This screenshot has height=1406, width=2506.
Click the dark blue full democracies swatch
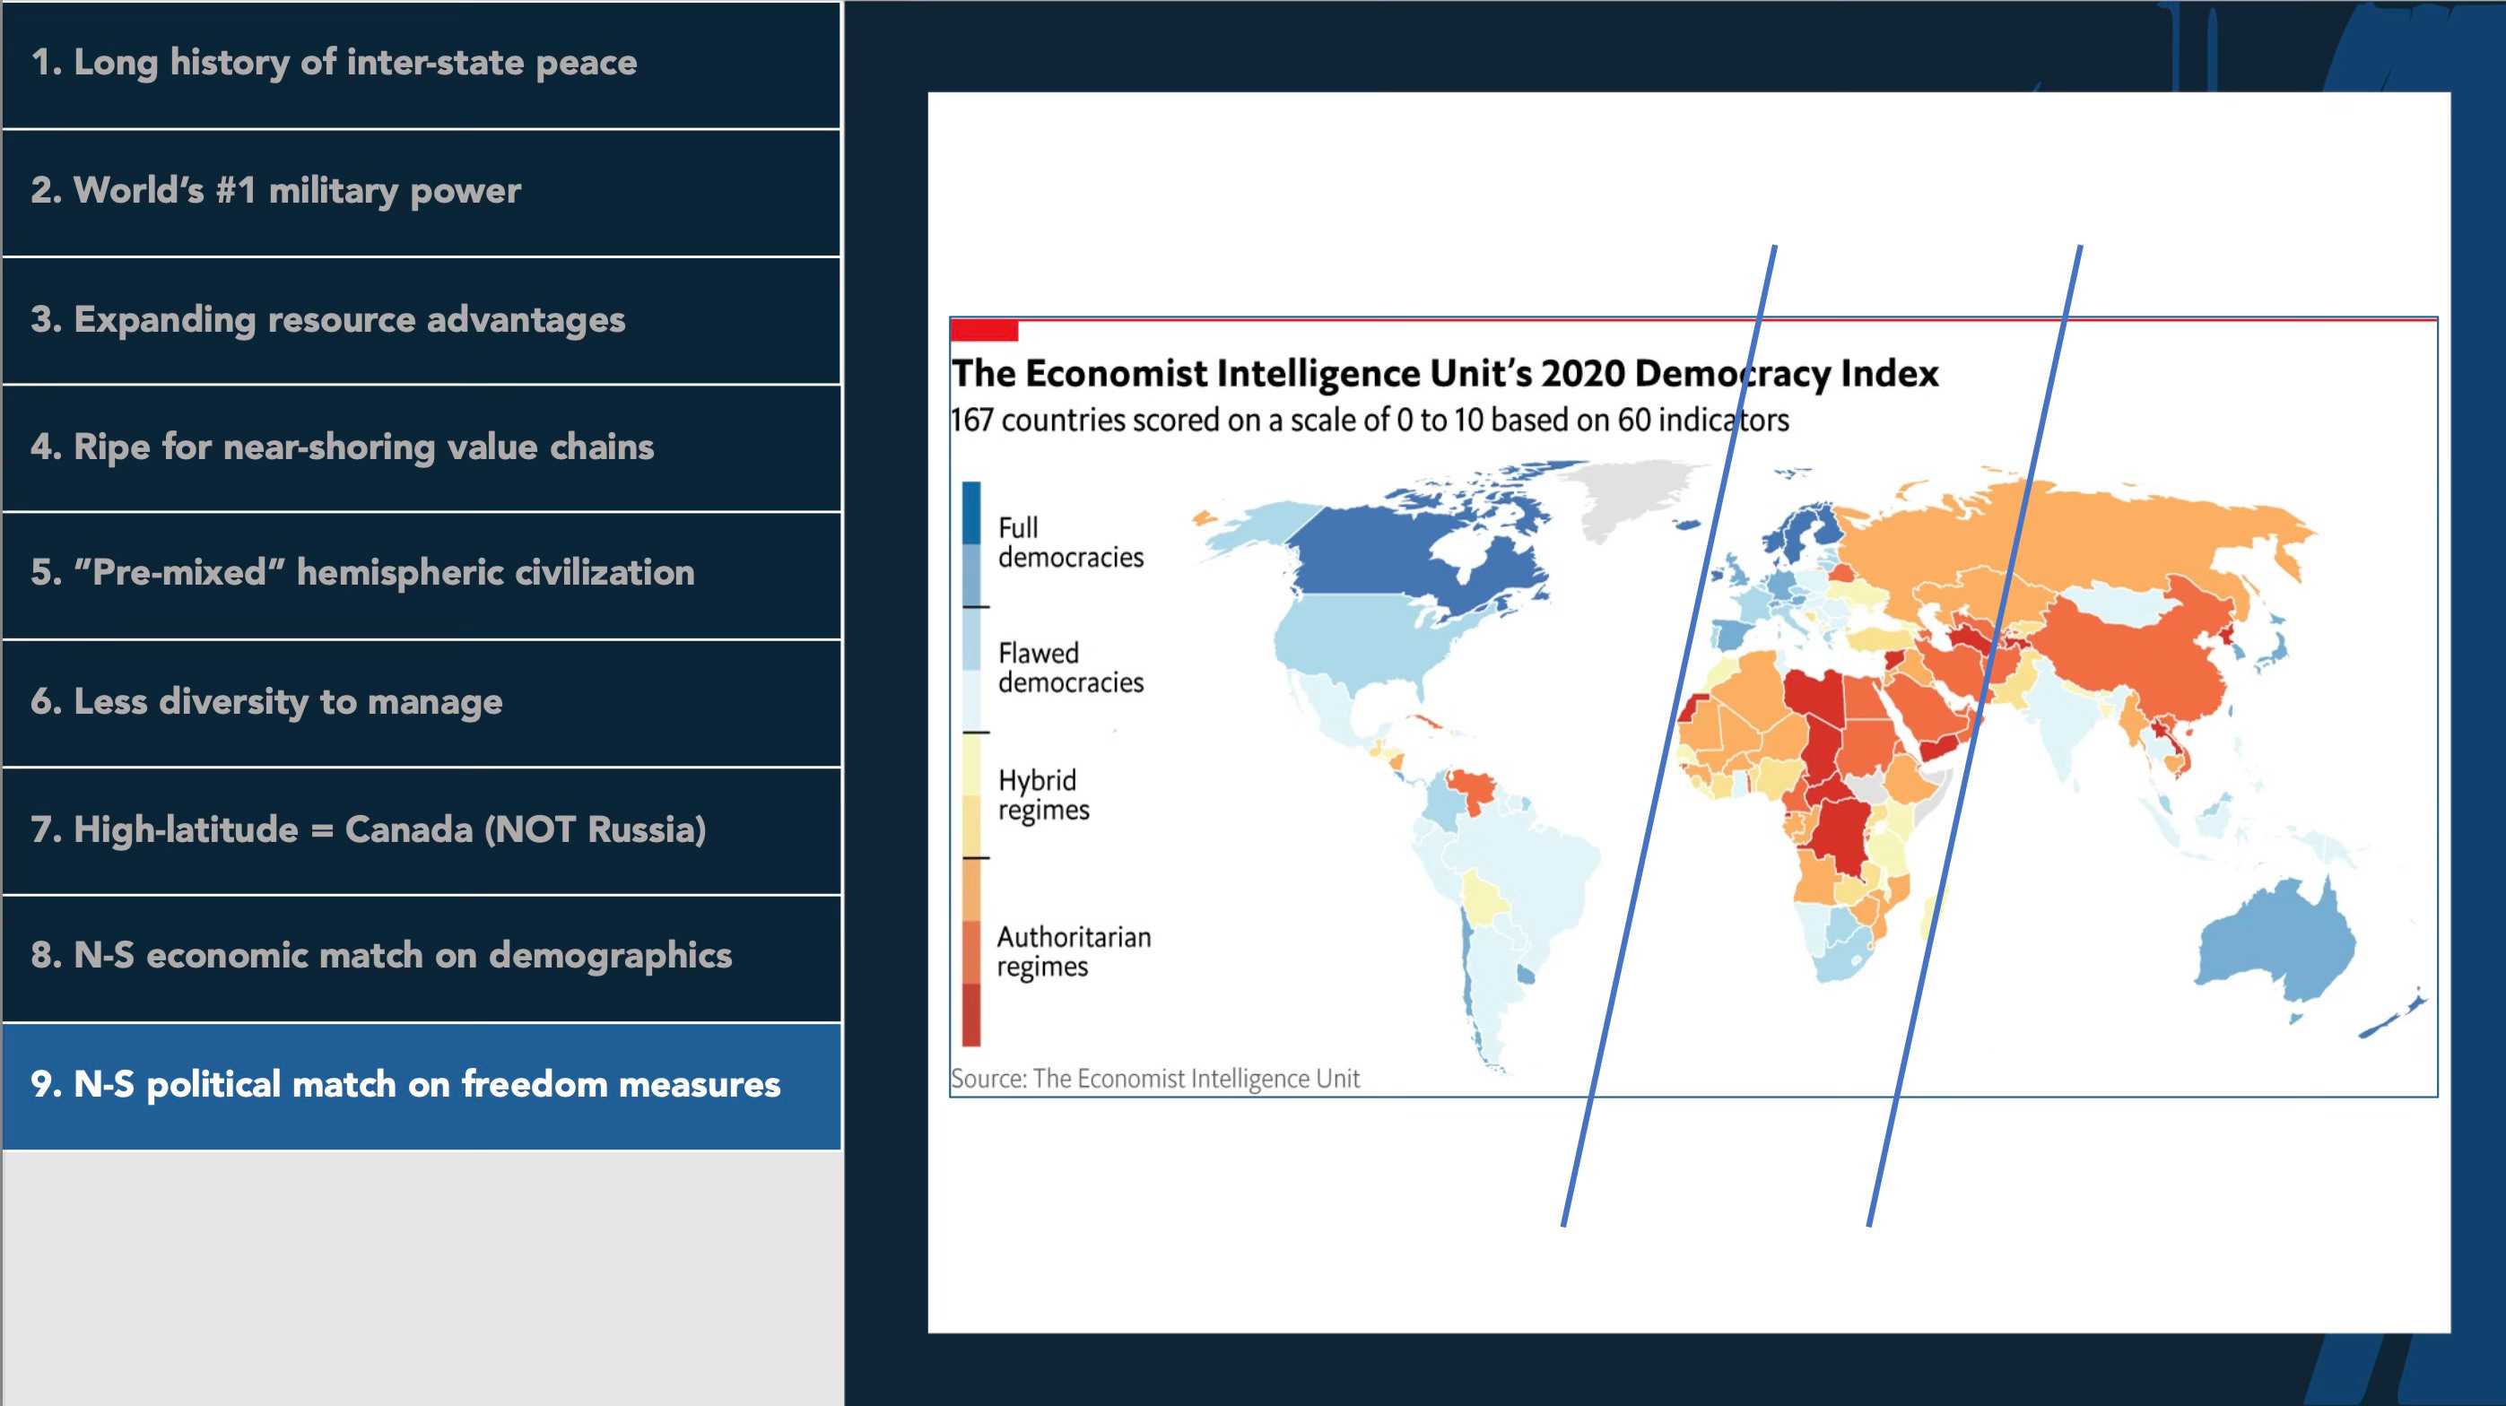tap(970, 512)
